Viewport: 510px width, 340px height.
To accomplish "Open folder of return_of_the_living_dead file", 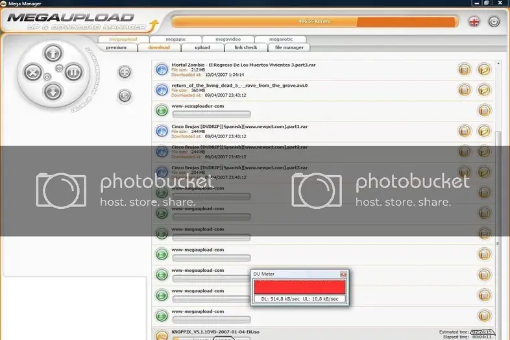I will [x=484, y=90].
